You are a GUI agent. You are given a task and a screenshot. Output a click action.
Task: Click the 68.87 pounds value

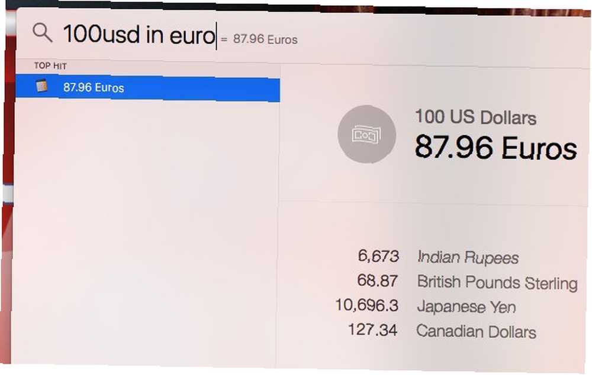377,281
